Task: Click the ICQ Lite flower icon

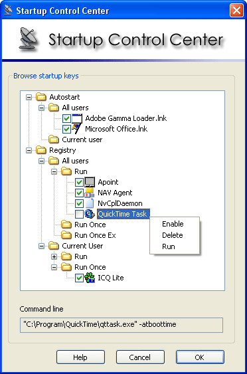Action: coord(90,278)
